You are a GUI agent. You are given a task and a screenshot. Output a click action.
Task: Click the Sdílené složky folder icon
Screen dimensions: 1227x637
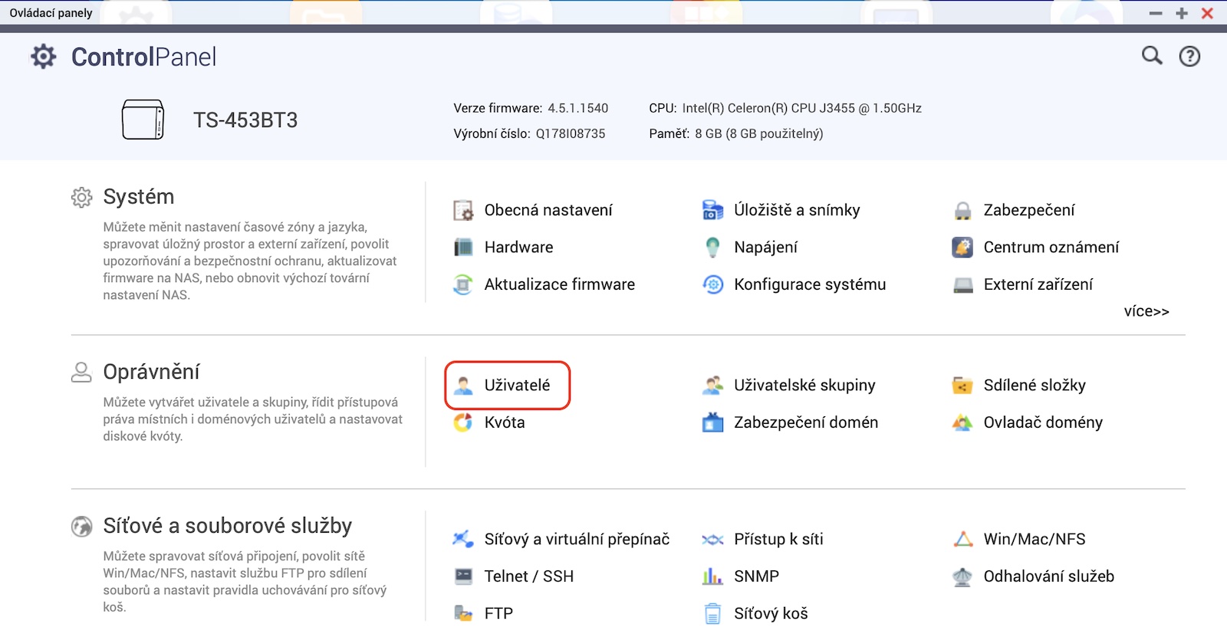tap(962, 386)
